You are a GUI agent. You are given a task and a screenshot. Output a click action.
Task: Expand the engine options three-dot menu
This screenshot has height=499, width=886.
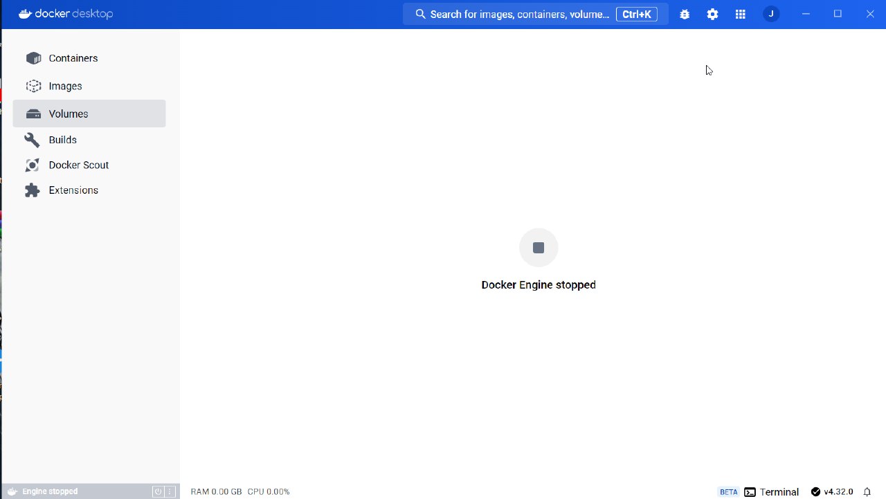(x=169, y=491)
